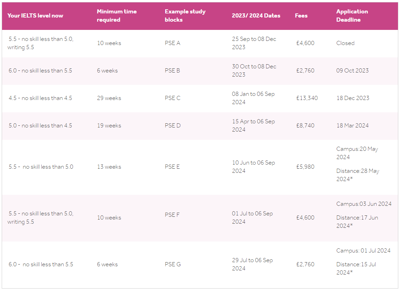400x291 pixels.
Task: Click the '2023/ 2024 Dates' header
Action: click(256, 15)
